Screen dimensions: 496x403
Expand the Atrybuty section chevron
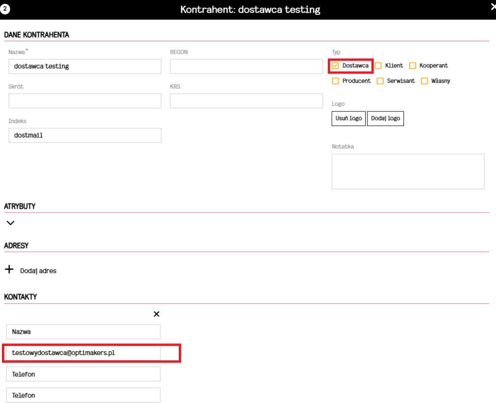pos(11,223)
